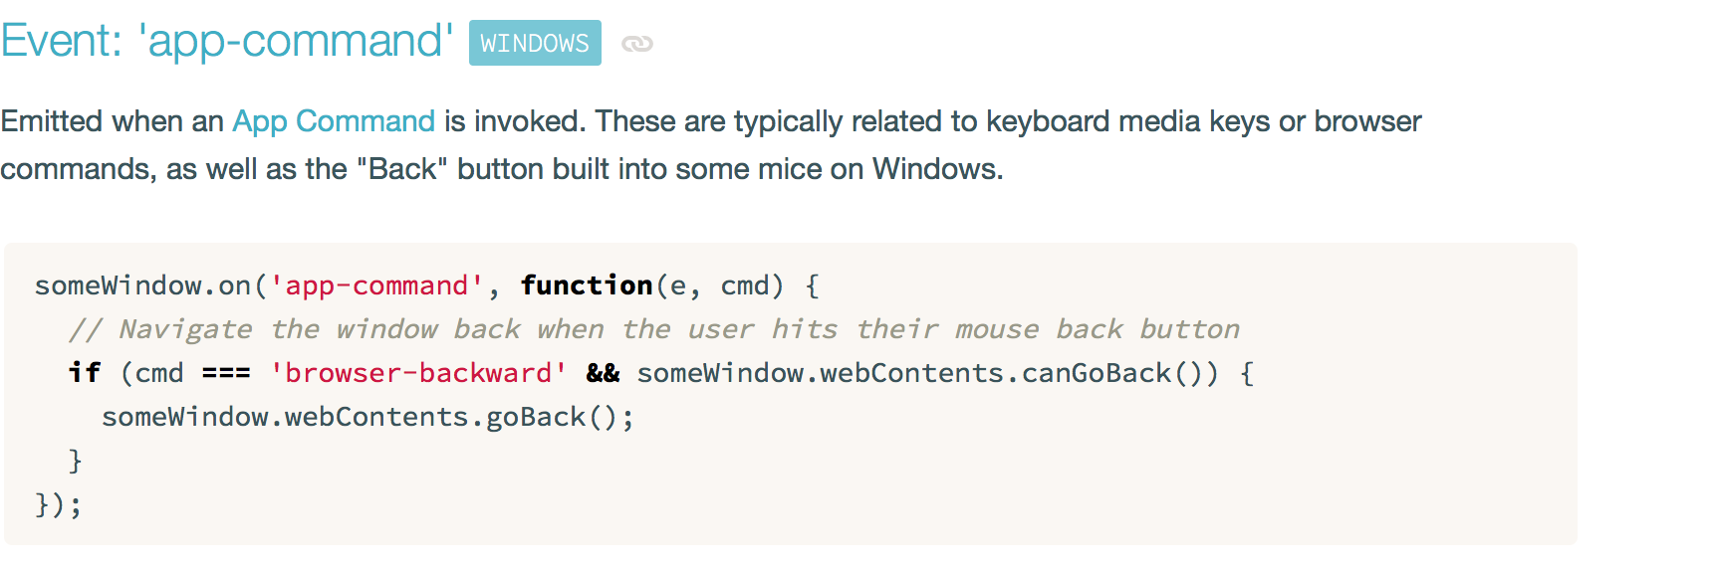Click the 'app-command' string in the code
Image resolution: width=1713 pixels, height=567 pixels.
376,286
